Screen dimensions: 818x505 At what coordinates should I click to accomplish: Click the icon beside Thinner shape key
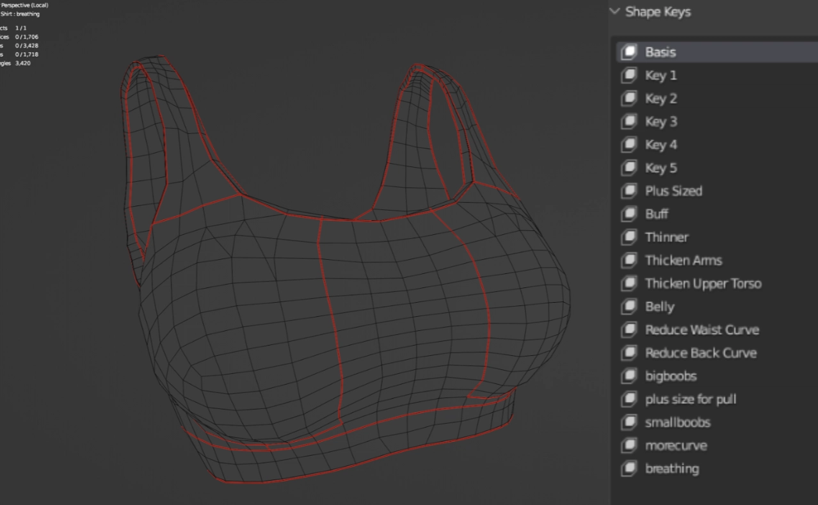[x=629, y=237]
